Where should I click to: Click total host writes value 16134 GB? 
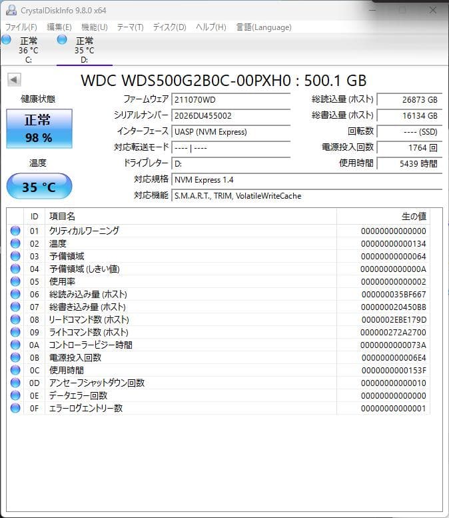410,115
